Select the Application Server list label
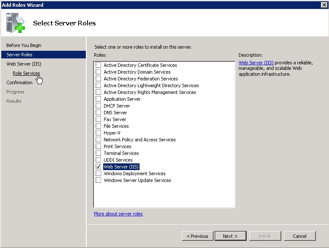Image resolution: width=329 pixels, height=248 pixels. [122, 99]
